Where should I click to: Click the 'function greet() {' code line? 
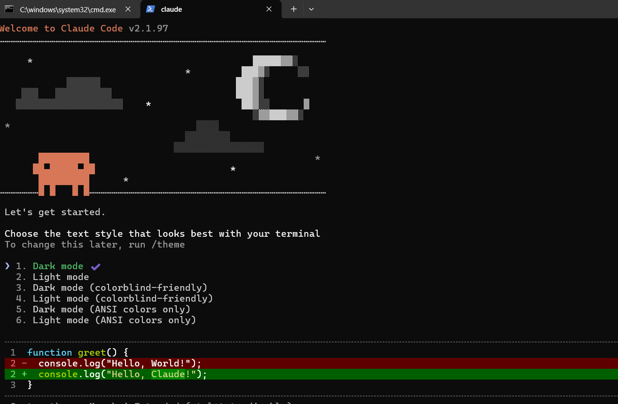pyautogui.click(x=78, y=353)
